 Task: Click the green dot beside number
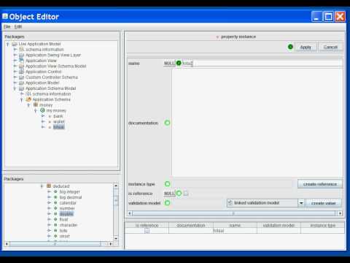click(x=55, y=208)
